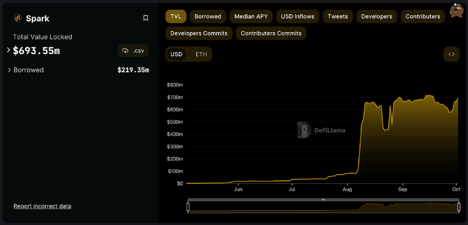Click the Total Value Locked label

click(42, 37)
